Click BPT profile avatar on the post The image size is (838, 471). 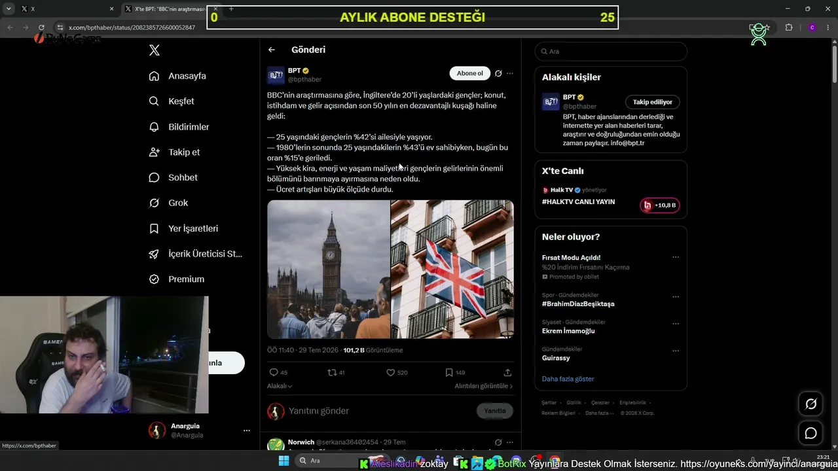pos(276,75)
